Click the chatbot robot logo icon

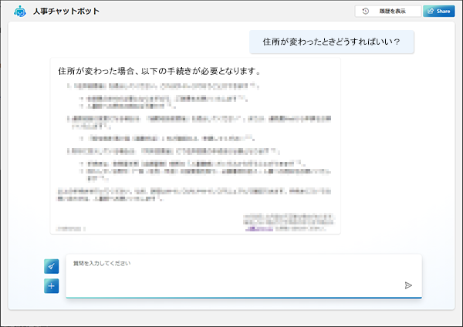pyautogui.click(x=20, y=12)
